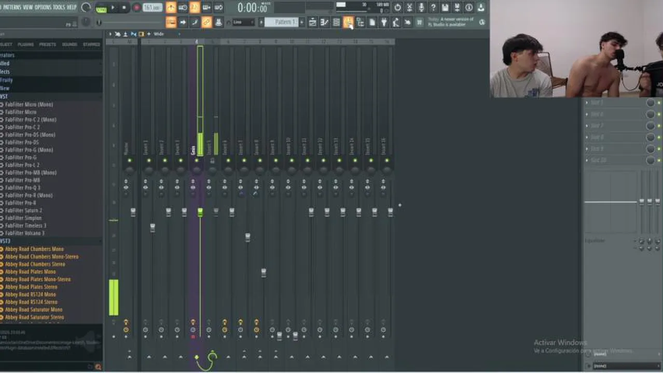Switch to the PRESETS browser tab
663x373 pixels.
(x=48, y=45)
